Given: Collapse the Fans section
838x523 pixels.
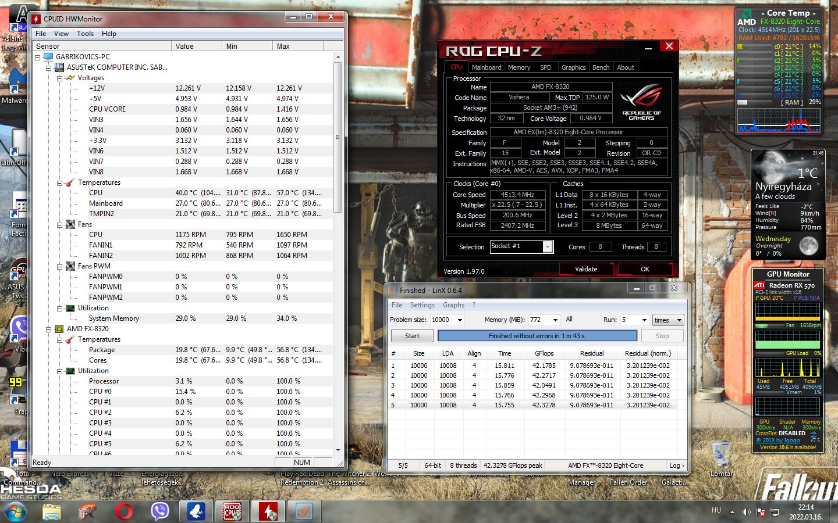Looking at the screenshot, I should [59, 224].
